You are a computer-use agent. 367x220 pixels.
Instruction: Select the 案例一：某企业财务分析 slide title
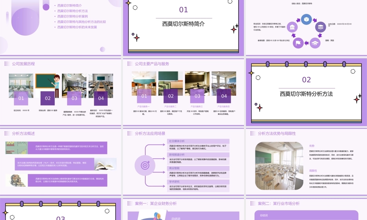[156, 203]
